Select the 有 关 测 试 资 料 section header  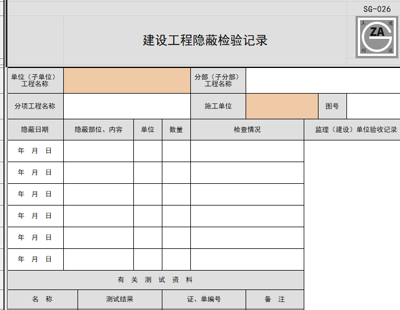156,280
